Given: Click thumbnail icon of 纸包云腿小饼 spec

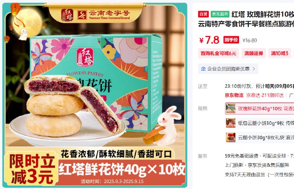Looking at the screenshot, I should point(231,123).
